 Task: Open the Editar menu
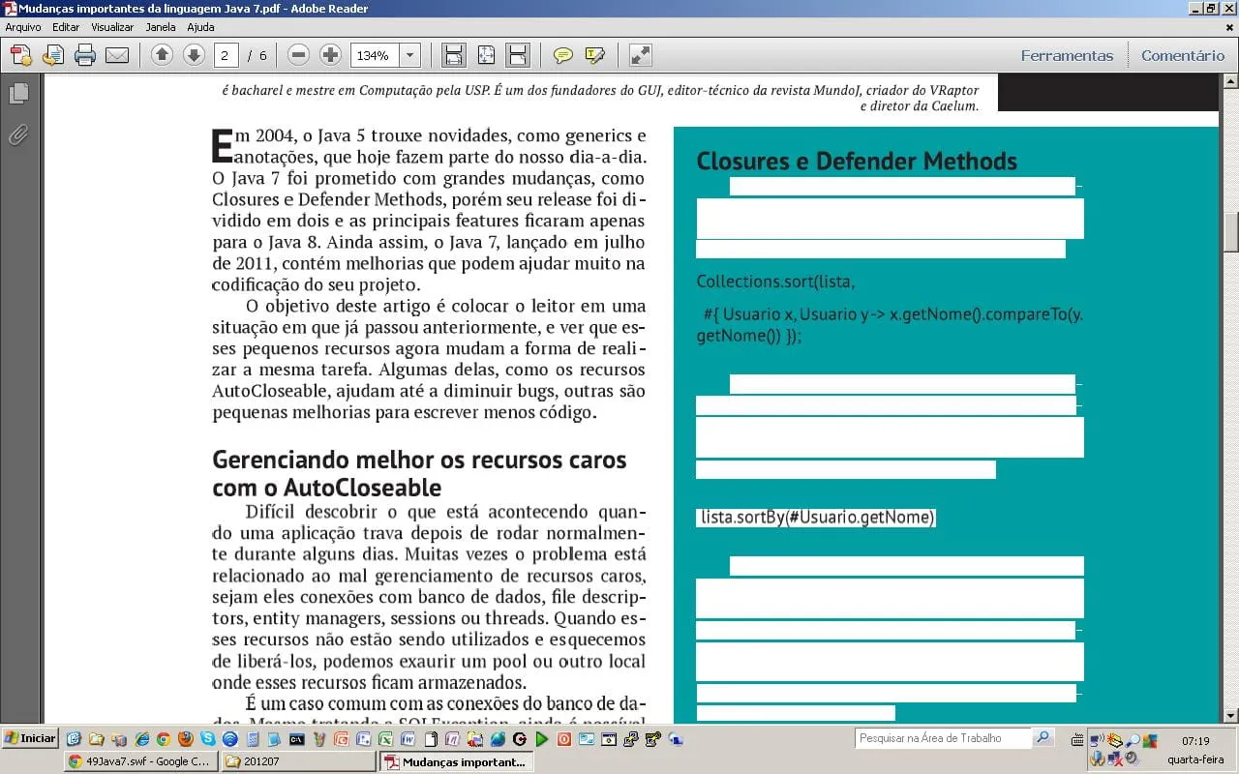click(x=66, y=27)
